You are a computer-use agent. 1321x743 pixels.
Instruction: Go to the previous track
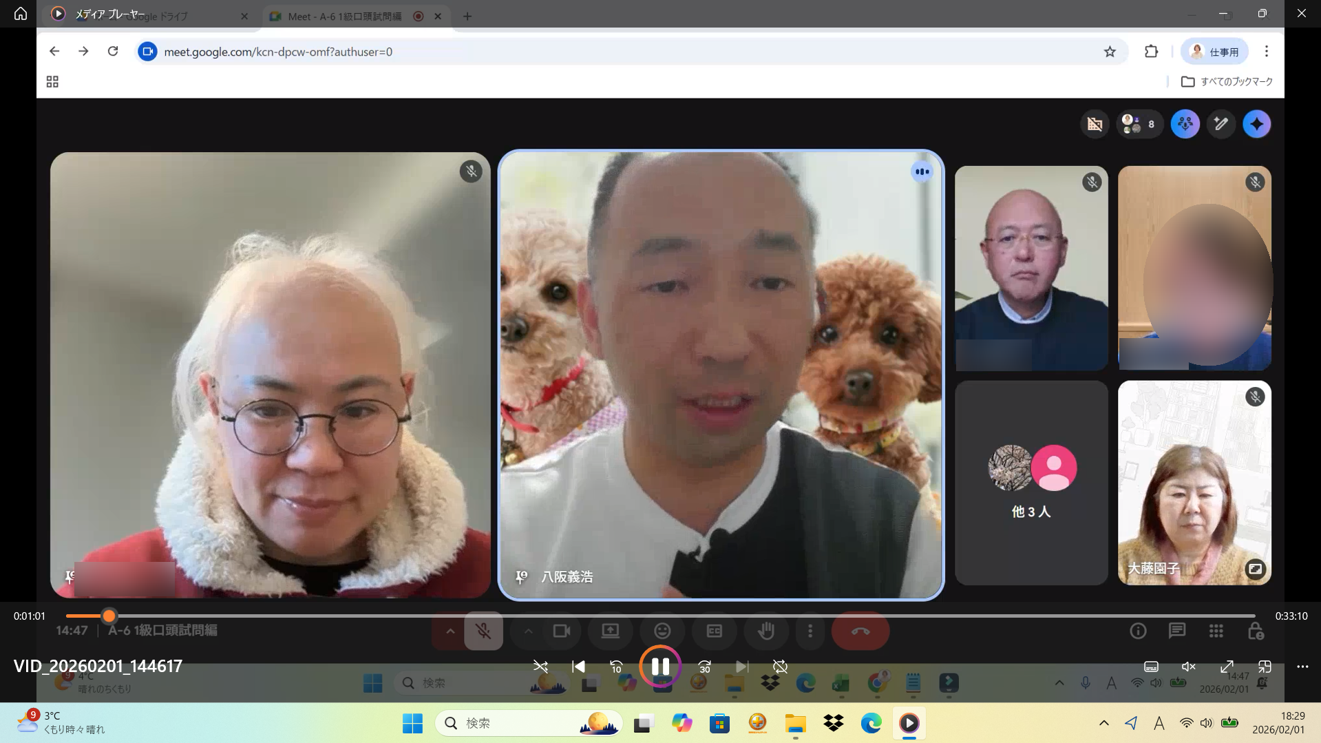point(578,667)
